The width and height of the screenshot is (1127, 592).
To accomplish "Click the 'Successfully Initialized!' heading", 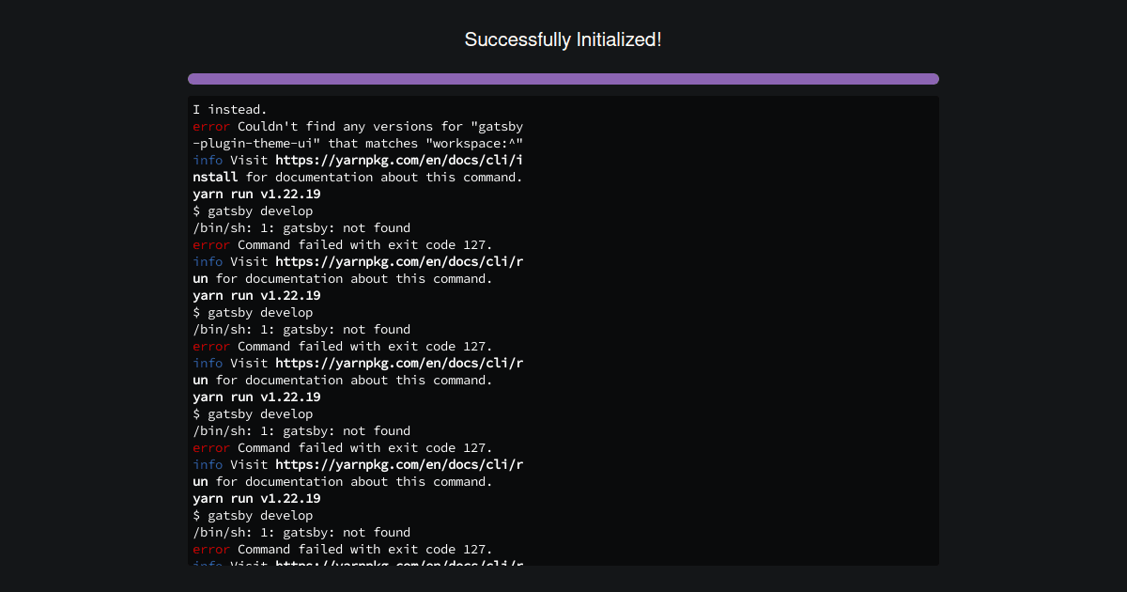I will 563,39.
